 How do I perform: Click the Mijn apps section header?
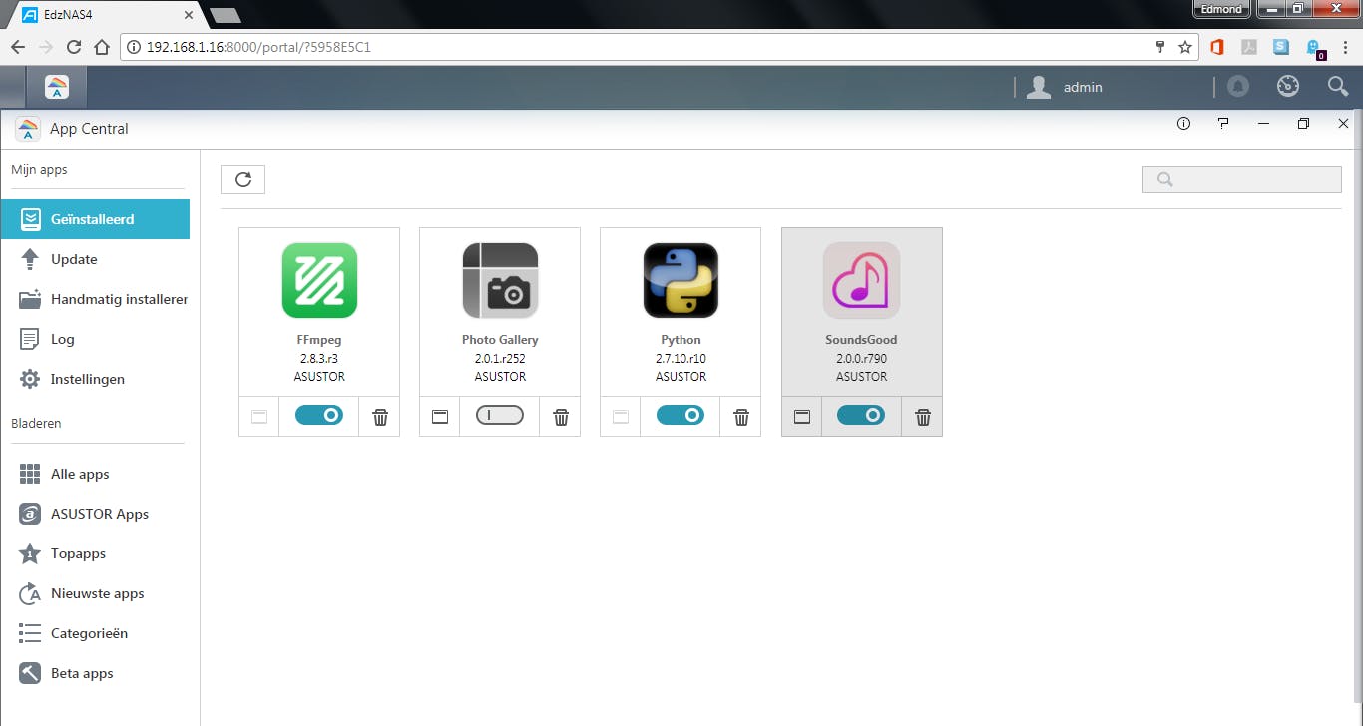pos(39,170)
